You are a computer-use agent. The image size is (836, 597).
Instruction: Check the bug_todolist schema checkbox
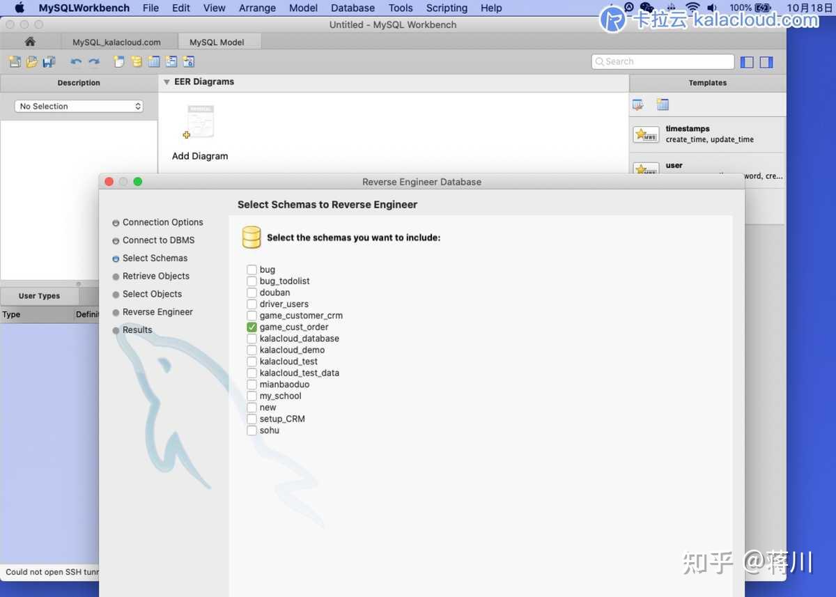(x=251, y=281)
